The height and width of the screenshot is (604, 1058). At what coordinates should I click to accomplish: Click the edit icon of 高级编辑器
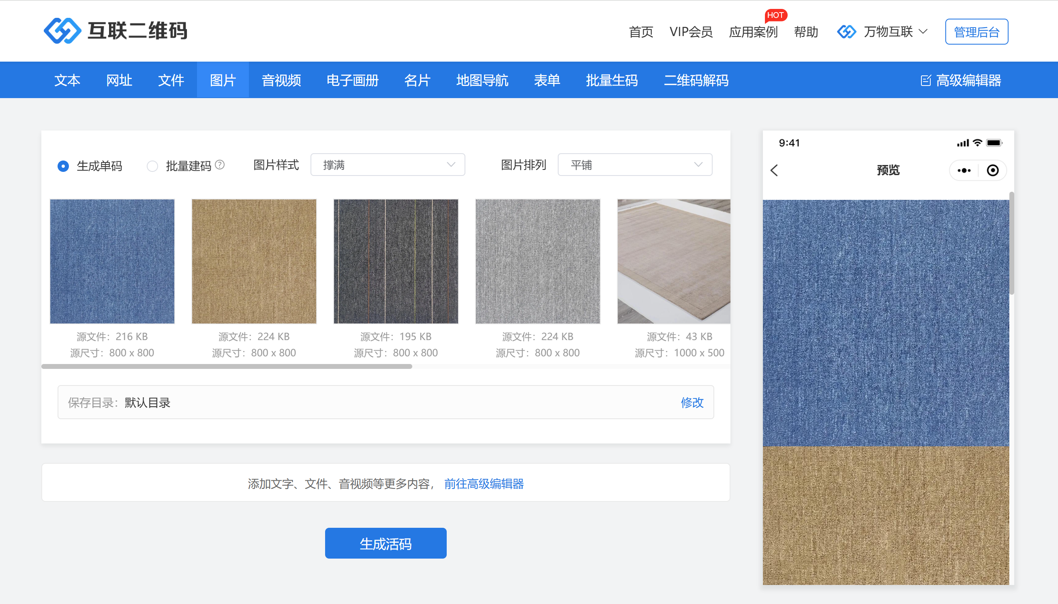tap(926, 81)
